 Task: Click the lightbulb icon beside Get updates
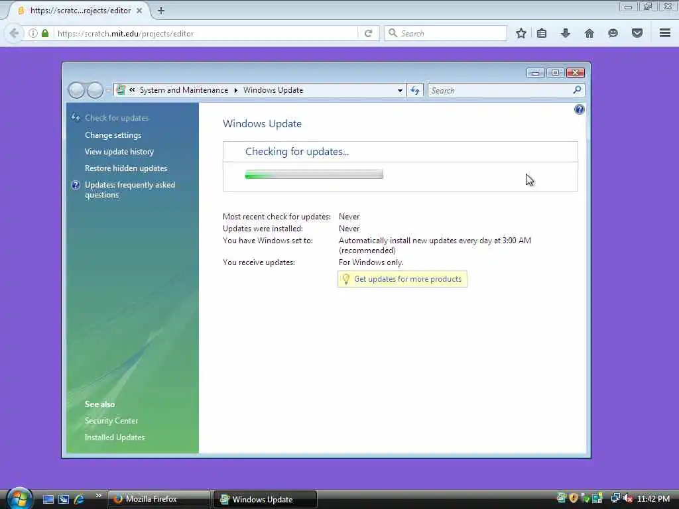pos(345,279)
